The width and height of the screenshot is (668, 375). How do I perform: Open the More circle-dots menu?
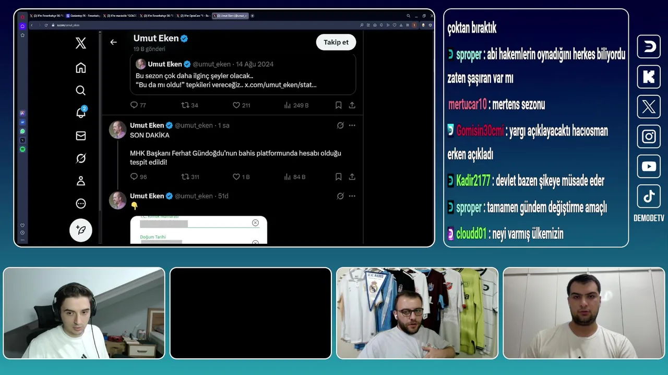80,204
